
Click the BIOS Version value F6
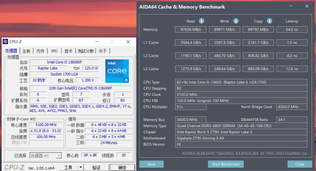click(241, 144)
